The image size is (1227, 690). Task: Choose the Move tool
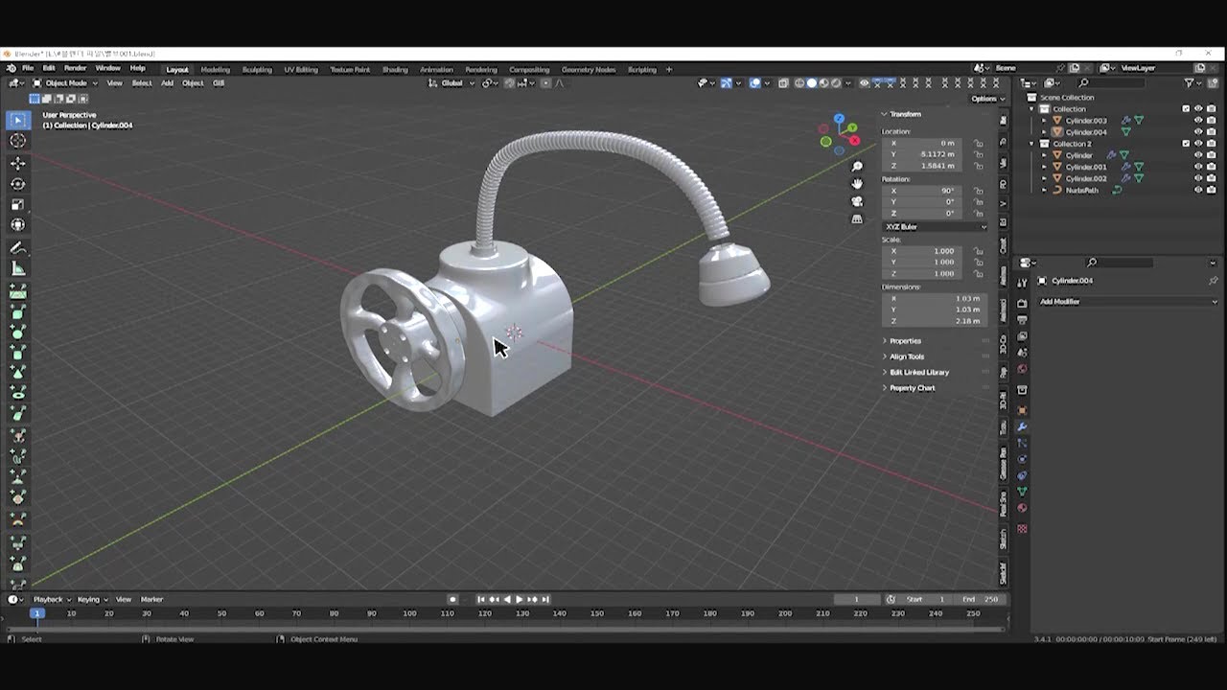[17, 163]
